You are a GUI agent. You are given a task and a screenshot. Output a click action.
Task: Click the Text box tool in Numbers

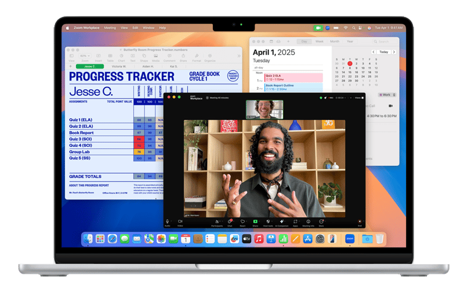133,58
